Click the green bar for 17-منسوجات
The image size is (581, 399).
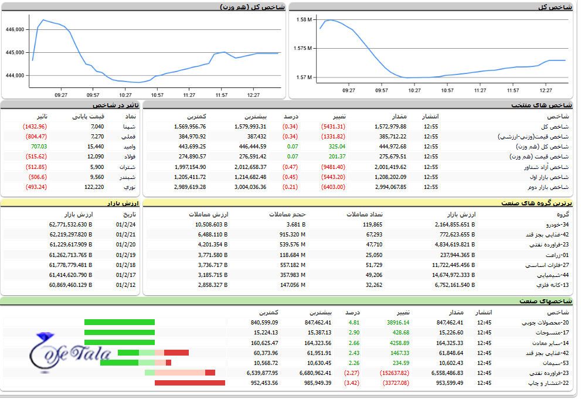pos(119,332)
